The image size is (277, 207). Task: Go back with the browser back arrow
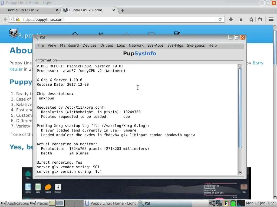[x=5, y=19]
